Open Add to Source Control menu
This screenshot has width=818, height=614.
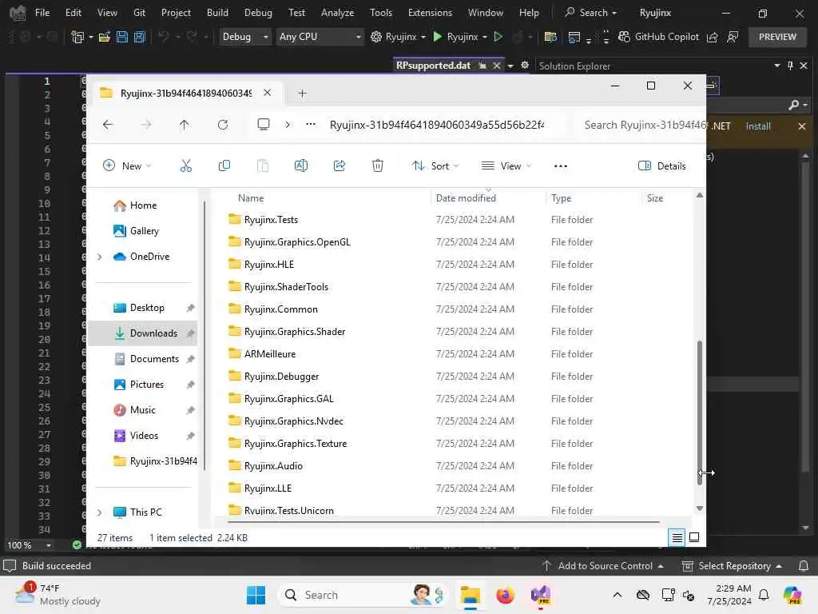click(x=602, y=566)
